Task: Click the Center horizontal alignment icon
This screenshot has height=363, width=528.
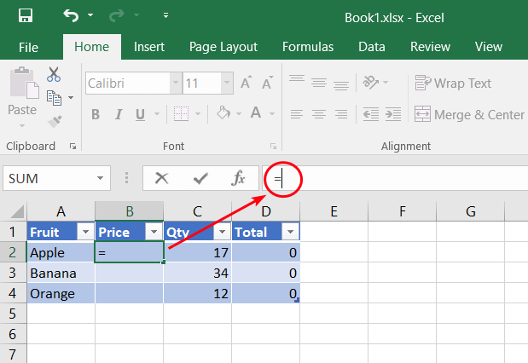Action: [319, 113]
